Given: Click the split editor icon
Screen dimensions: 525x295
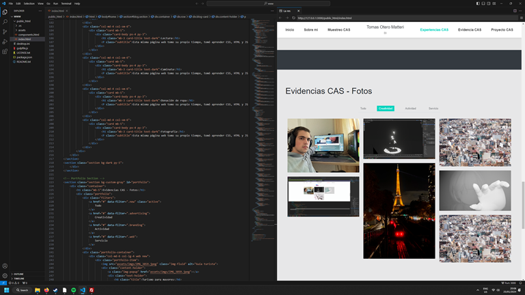Looking at the screenshot, I should (x=515, y=11).
